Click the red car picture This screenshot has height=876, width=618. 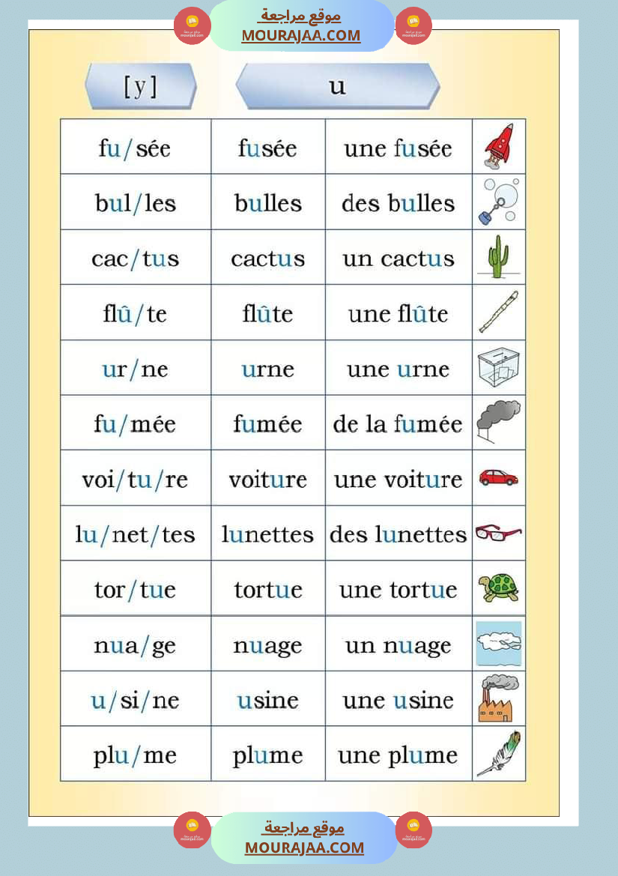[498, 477]
